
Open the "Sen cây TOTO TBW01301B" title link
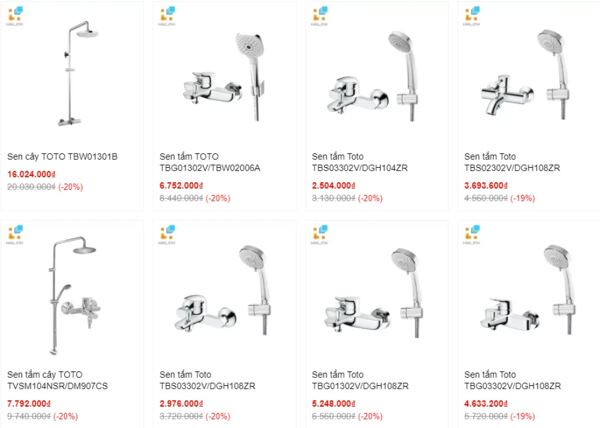click(x=62, y=156)
